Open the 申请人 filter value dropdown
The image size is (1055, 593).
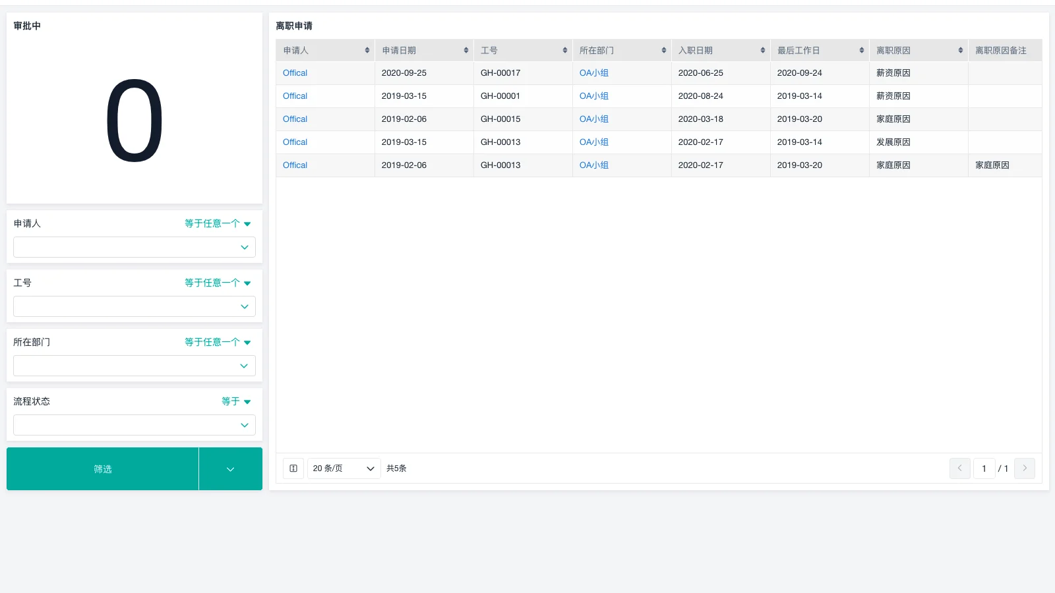[135, 247]
